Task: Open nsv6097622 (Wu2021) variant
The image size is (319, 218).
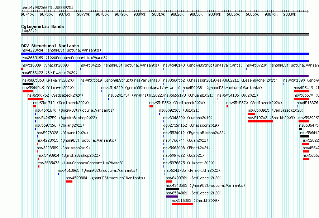Action: [184, 155]
